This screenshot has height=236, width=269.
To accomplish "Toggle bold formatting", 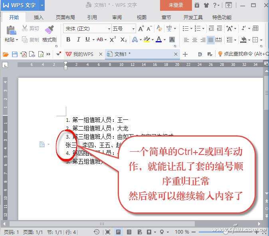I will coord(68,40).
